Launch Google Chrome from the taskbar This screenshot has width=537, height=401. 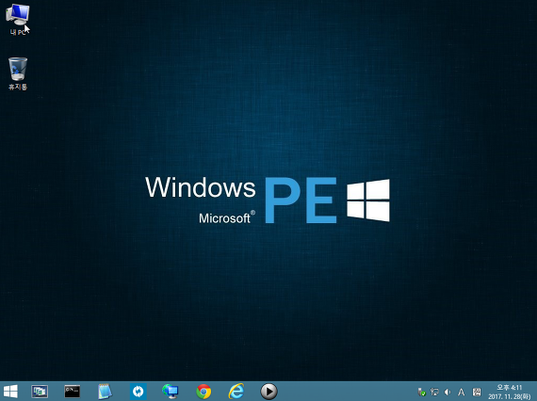203,392
